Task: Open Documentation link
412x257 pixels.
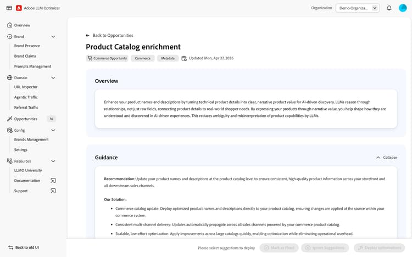Action: tap(27, 181)
